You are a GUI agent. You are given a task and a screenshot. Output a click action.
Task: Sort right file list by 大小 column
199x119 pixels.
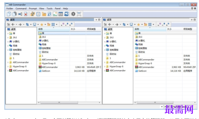coord(174,29)
